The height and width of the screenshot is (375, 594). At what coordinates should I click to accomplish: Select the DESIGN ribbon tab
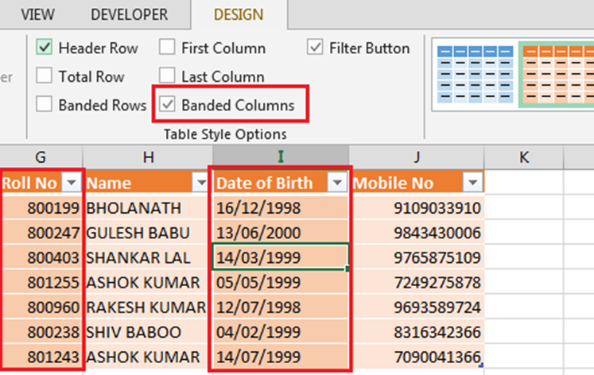239,14
